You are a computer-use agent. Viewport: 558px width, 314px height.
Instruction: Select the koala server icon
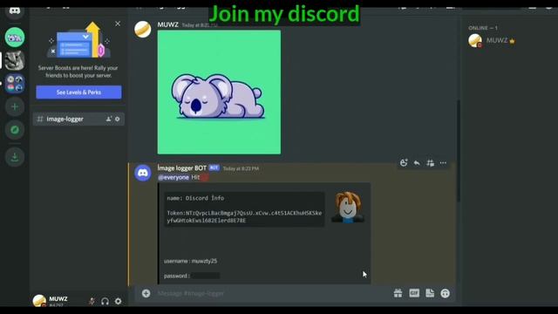click(x=15, y=38)
